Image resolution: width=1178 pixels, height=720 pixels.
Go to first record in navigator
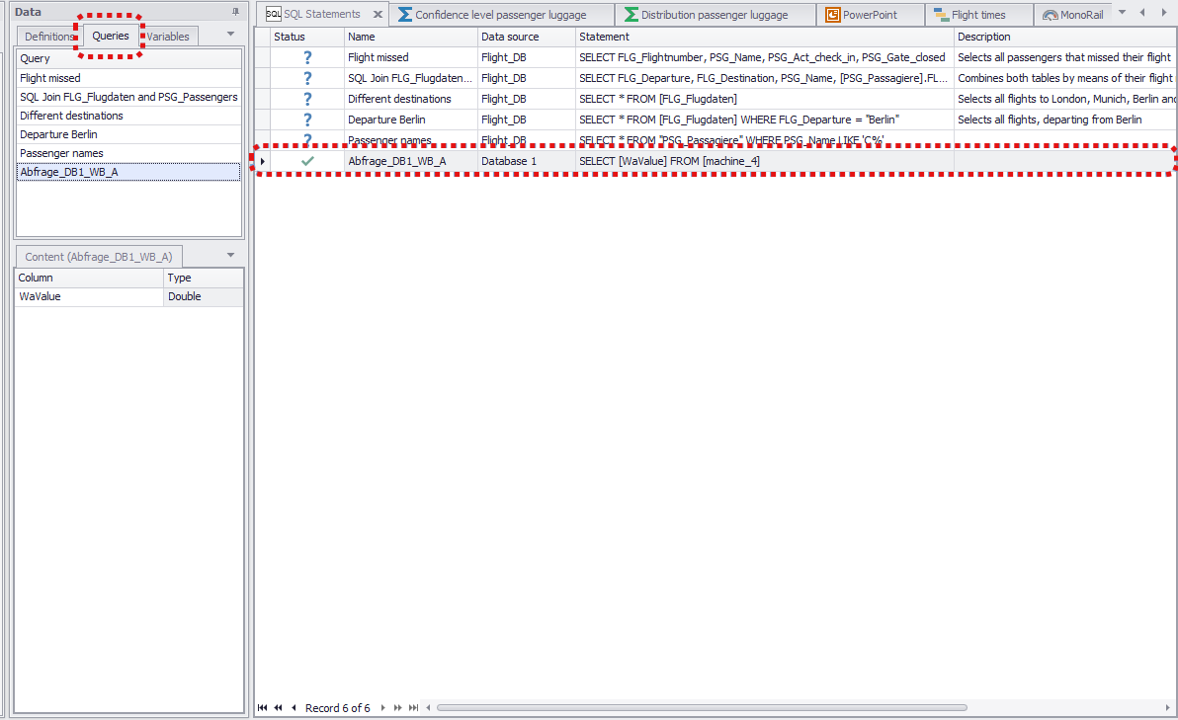pos(262,707)
